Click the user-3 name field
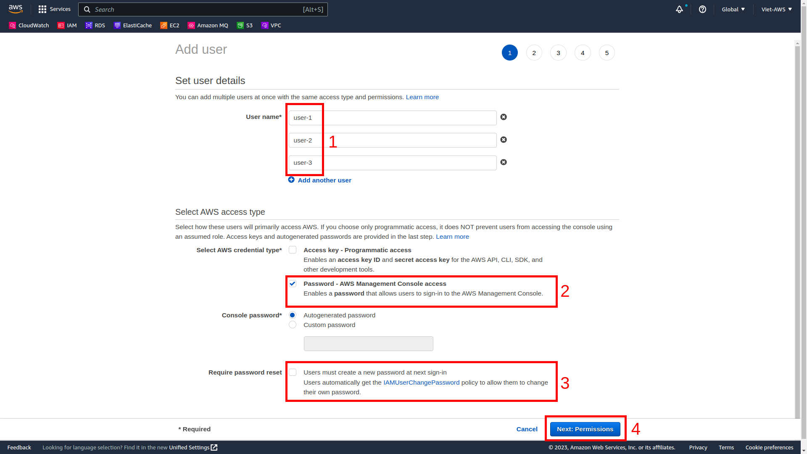This screenshot has height=454, width=807. pyautogui.click(x=393, y=163)
